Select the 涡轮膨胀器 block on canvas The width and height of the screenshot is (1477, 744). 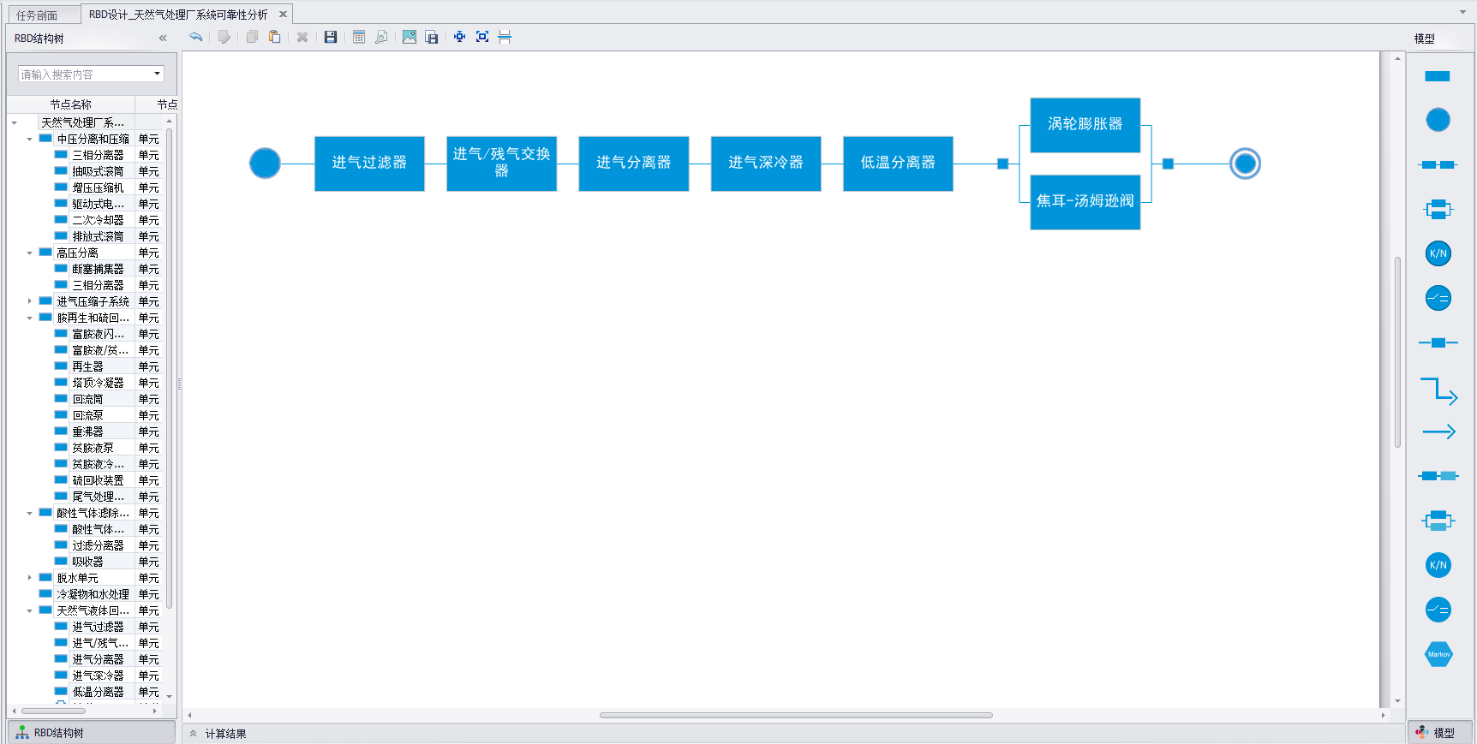pos(1085,125)
